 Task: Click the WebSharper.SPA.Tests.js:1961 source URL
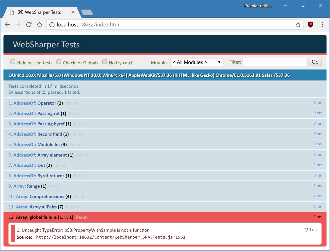(x=111, y=237)
